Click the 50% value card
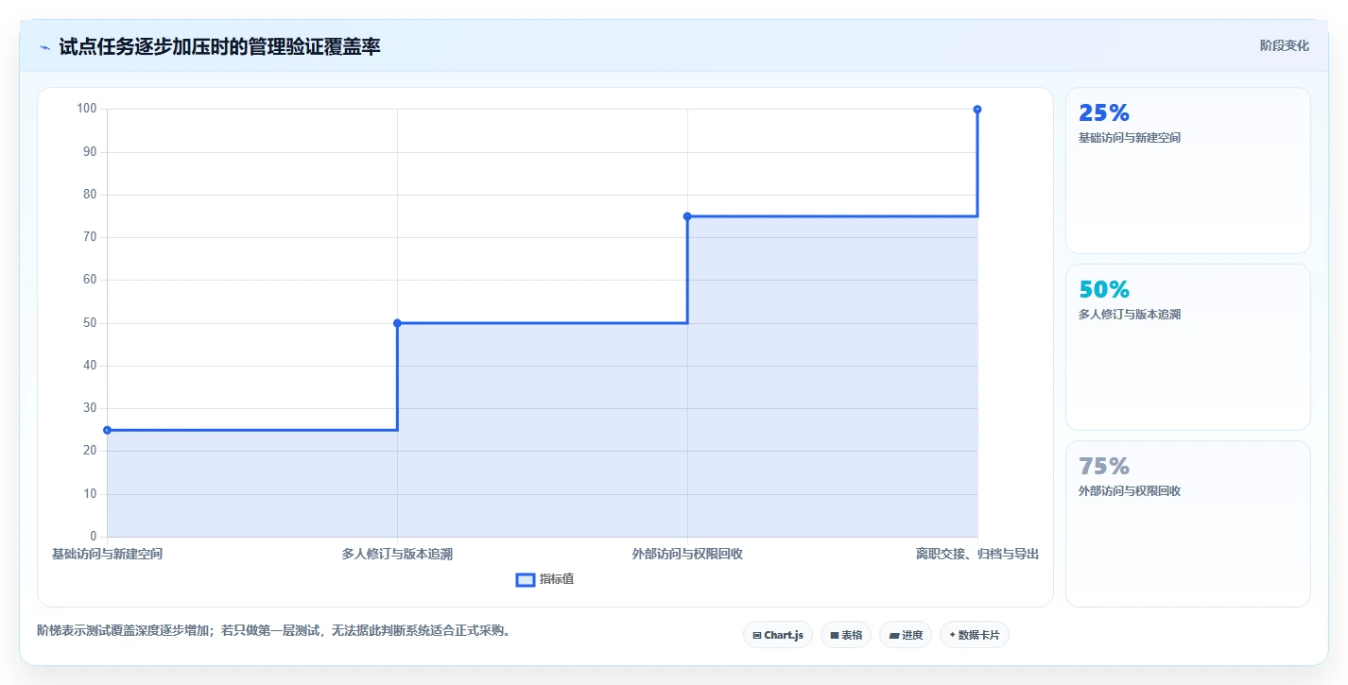The width and height of the screenshot is (1348, 685). coord(1188,348)
